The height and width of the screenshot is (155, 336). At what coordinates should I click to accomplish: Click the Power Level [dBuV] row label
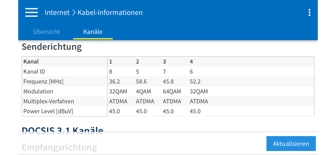(48, 111)
